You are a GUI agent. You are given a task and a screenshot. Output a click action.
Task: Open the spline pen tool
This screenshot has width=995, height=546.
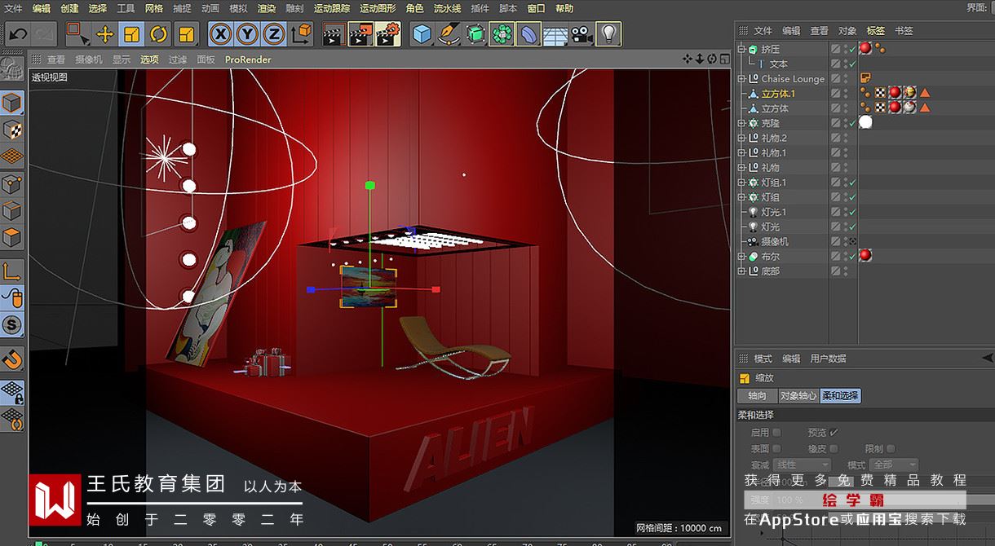449,34
